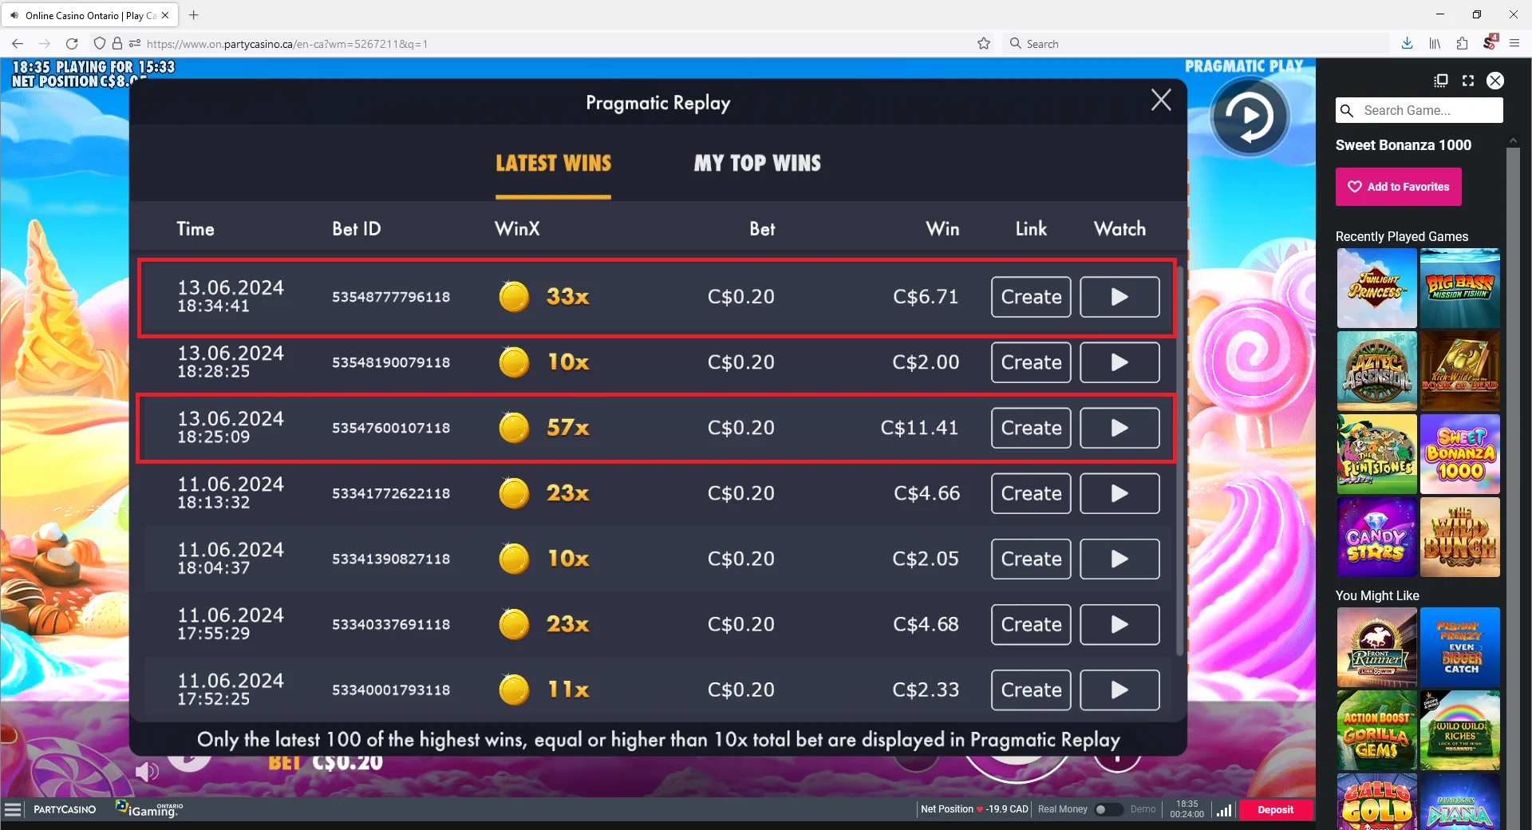Open The Wild Bunch thumbnail
The width and height of the screenshot is (1532, 830).
click(1460, 537)
